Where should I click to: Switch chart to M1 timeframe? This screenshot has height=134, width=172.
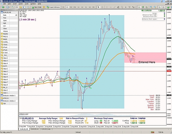click(63, 7)
